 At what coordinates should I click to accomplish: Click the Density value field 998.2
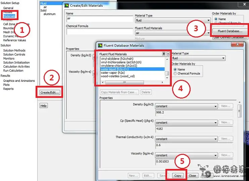[x=194, y=113]
